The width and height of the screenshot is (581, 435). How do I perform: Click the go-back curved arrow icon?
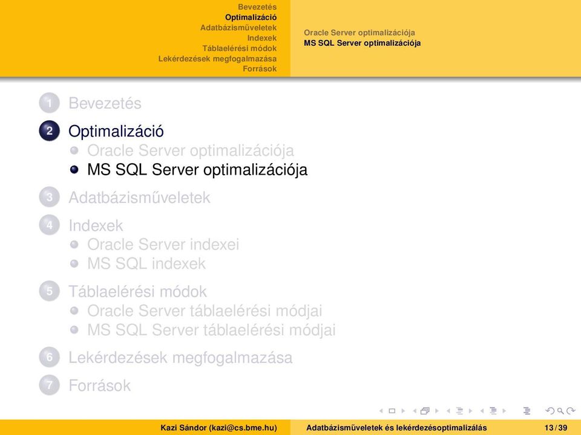click(550, 411)
